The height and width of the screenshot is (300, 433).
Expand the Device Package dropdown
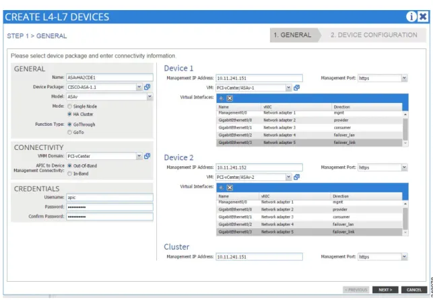click(139, 87)
